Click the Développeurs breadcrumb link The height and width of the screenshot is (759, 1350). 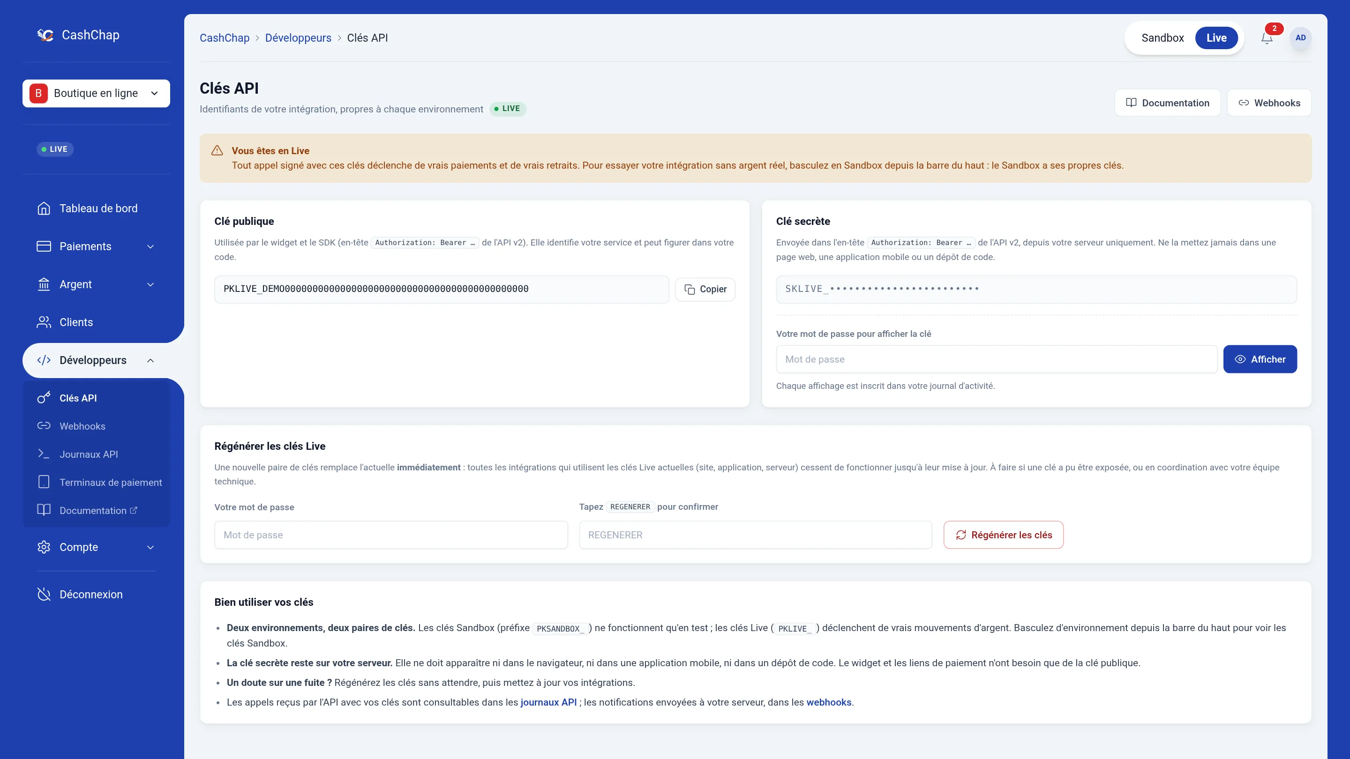tap(298, 37)
